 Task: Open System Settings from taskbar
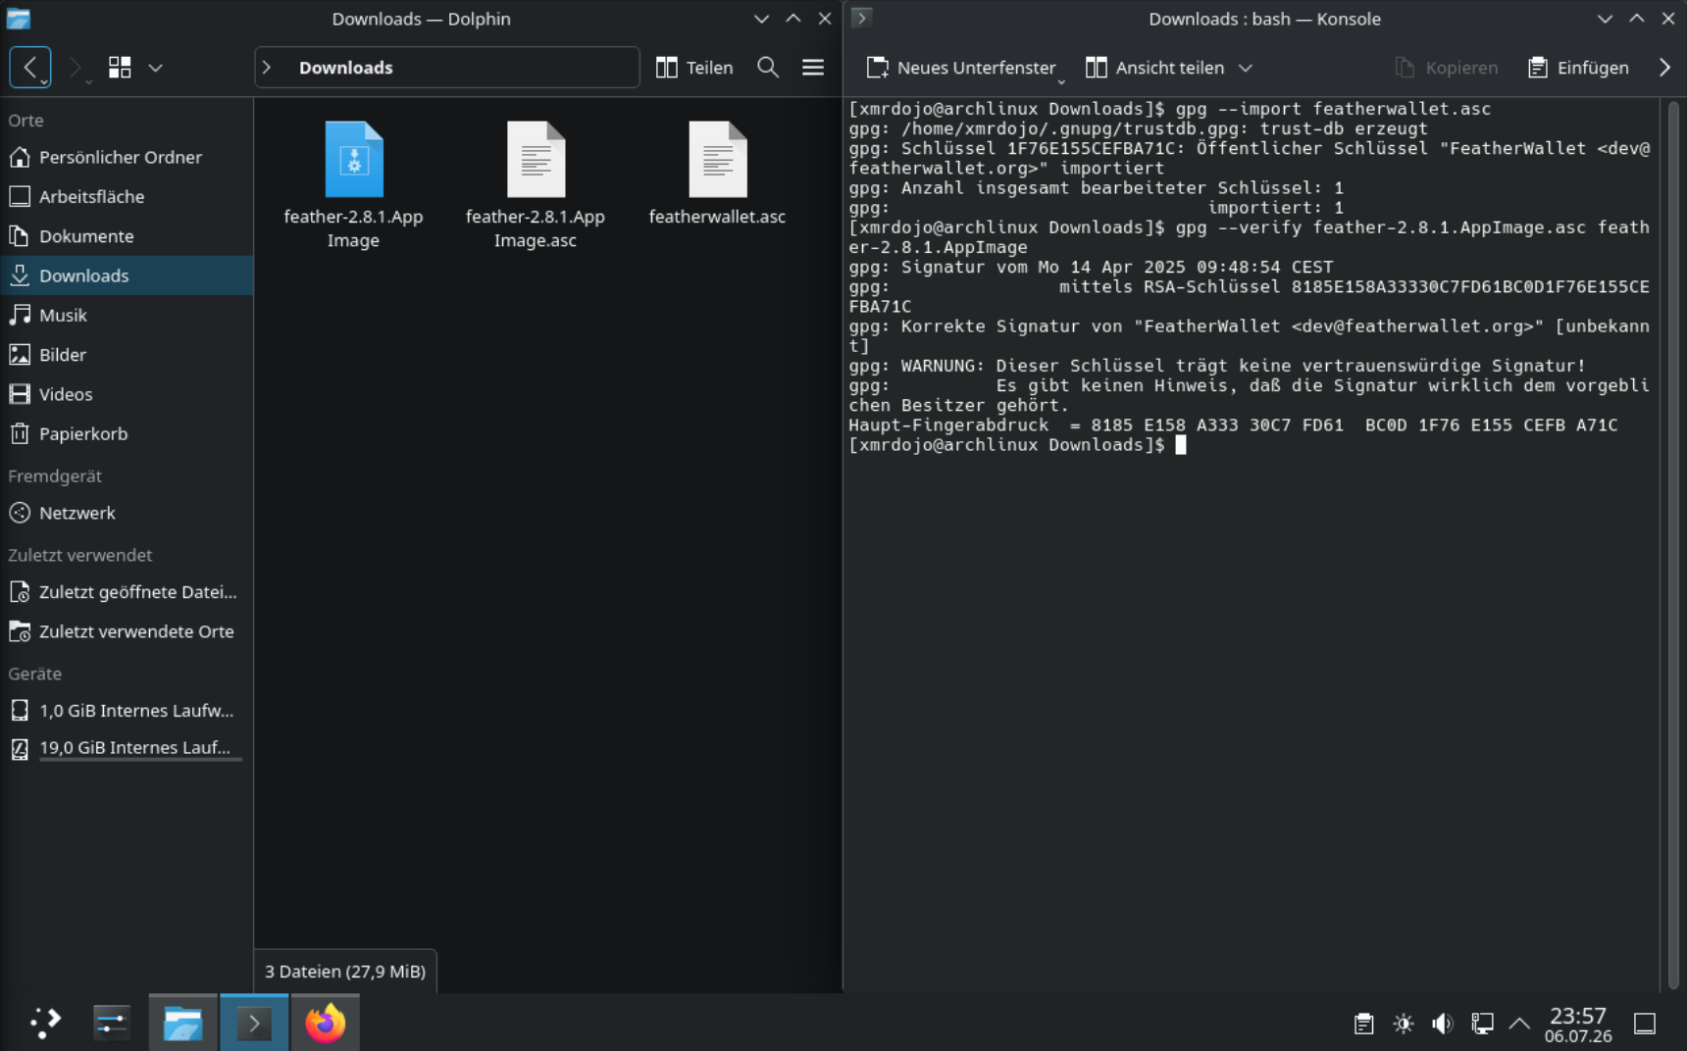111,1023
